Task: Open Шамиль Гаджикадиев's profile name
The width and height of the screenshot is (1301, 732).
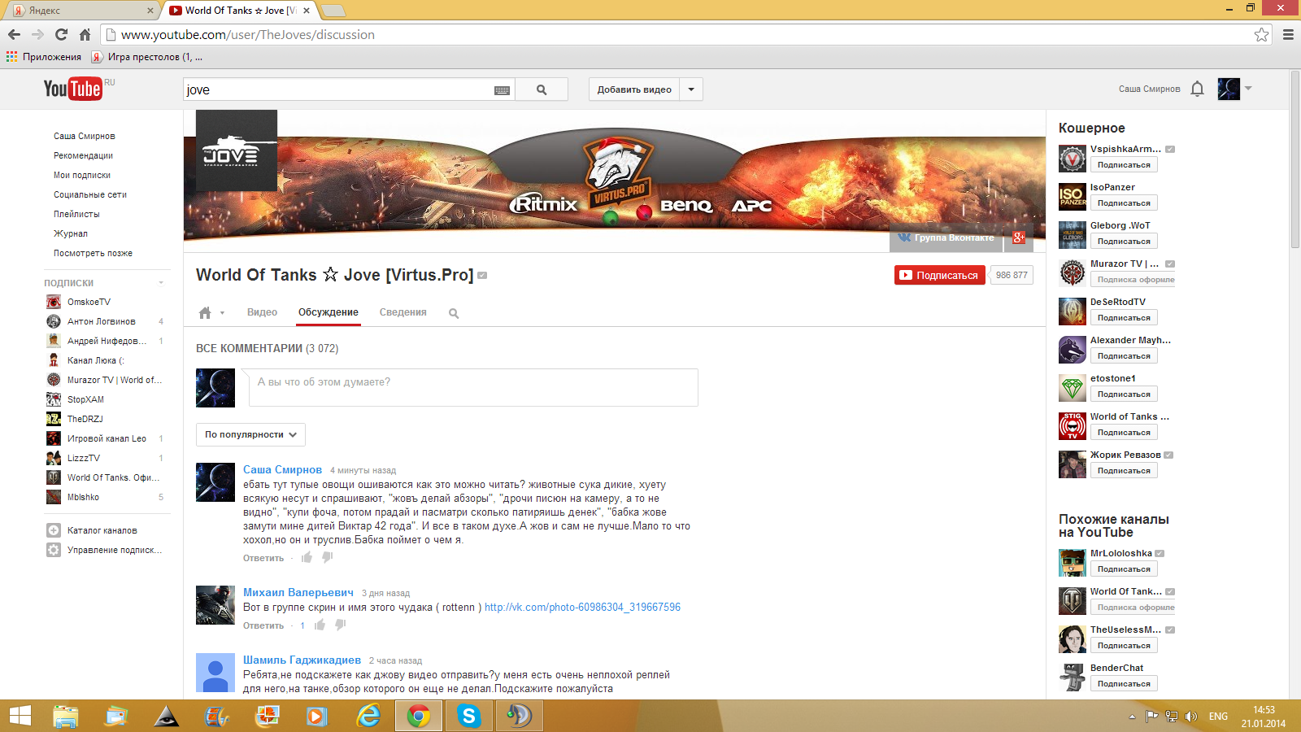Action: coord(302,660)
